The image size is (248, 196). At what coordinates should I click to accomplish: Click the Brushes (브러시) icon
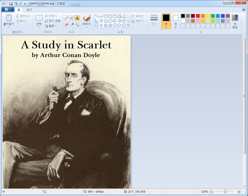pyautogui.click(x=87, y=18)
